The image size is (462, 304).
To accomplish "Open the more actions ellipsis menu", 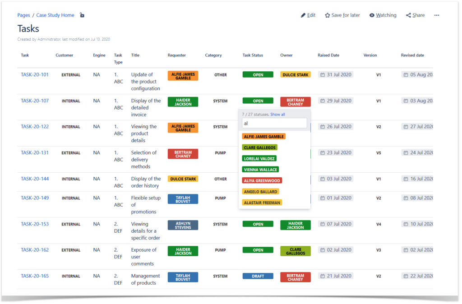I will [436, 15].
